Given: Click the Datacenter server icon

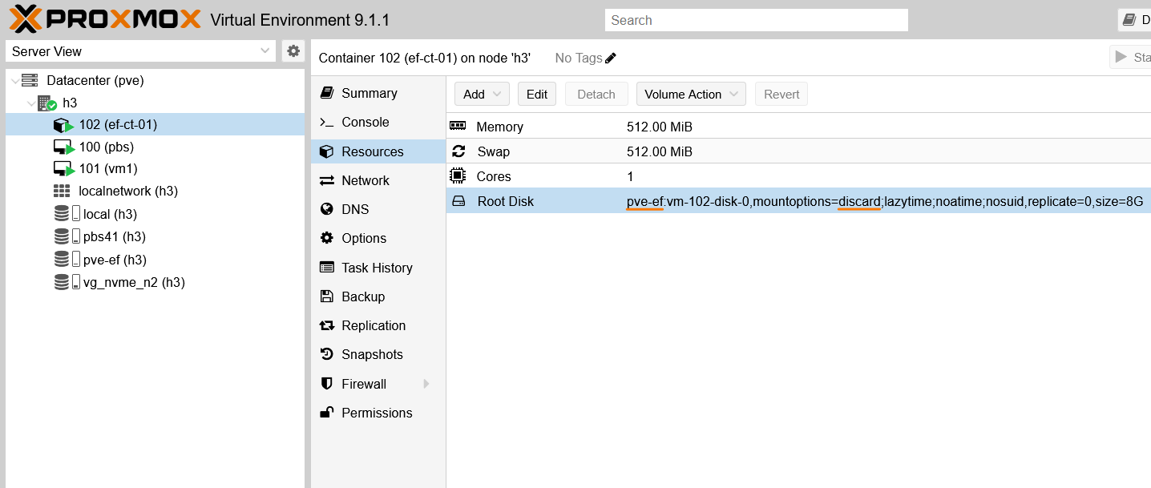Looking at the screenshot, I should pos(30,80).
